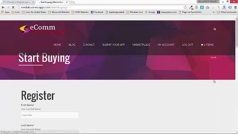Click the Register heading text
This screenshot has width=238, height=134.
(x=38, y=95)
